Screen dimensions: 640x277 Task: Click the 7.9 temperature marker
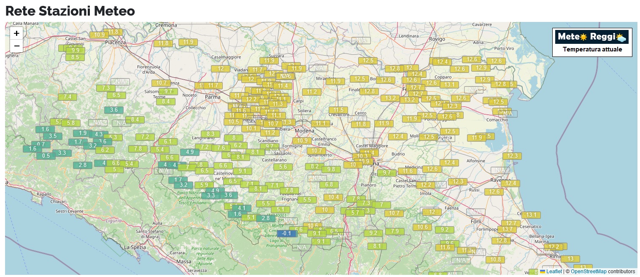point(395,231)
